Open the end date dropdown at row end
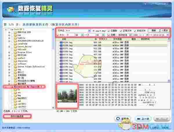This screenshot has width=174, height=132. point(168,35)
